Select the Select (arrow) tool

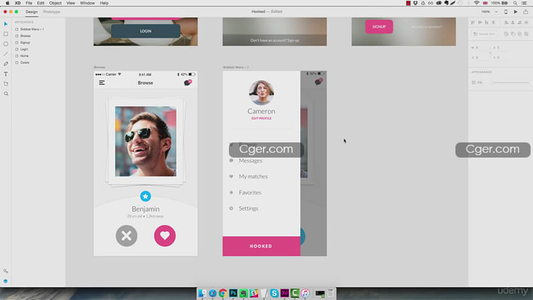pos(6,24)
